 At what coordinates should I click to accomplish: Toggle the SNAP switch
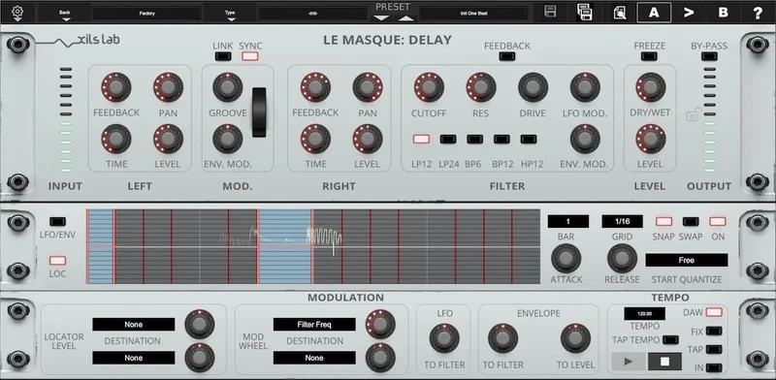[663, 221]
